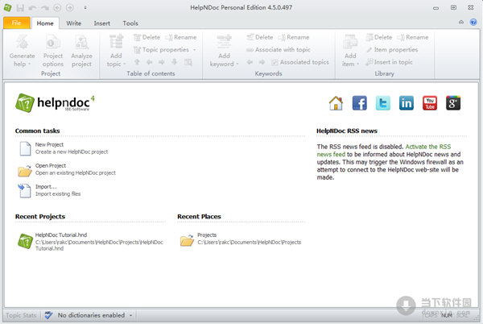Click the circular forward navigation icon
This screenshot has height=324, width=483.
pos(69,8)
